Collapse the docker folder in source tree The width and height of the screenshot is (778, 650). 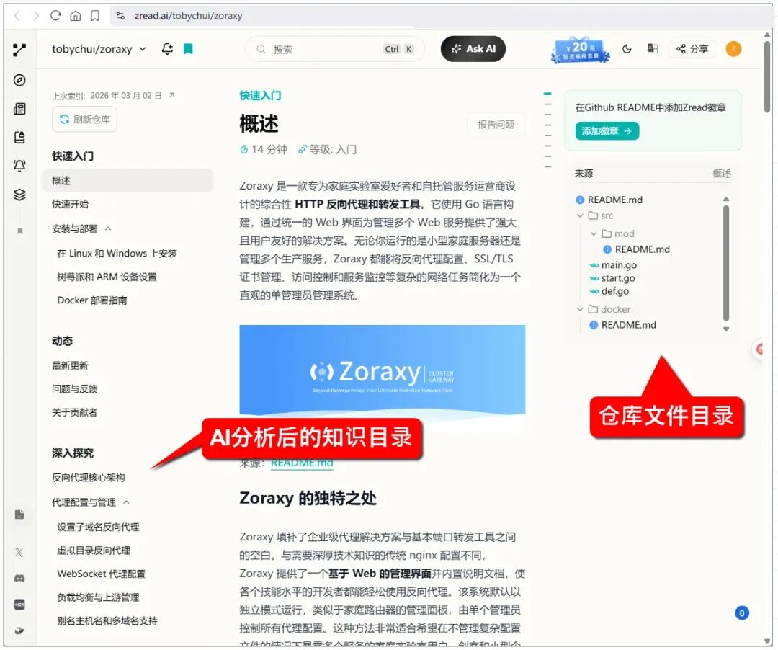tap(580, 309)
